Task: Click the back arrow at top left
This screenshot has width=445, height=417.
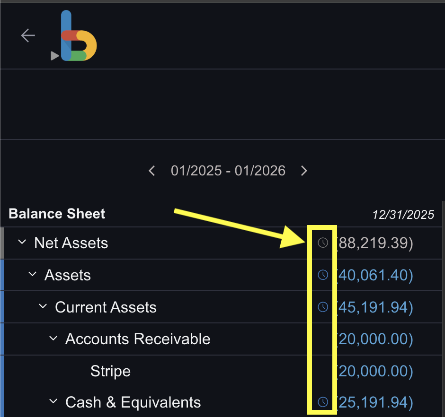Action: [x=27, y=35]
